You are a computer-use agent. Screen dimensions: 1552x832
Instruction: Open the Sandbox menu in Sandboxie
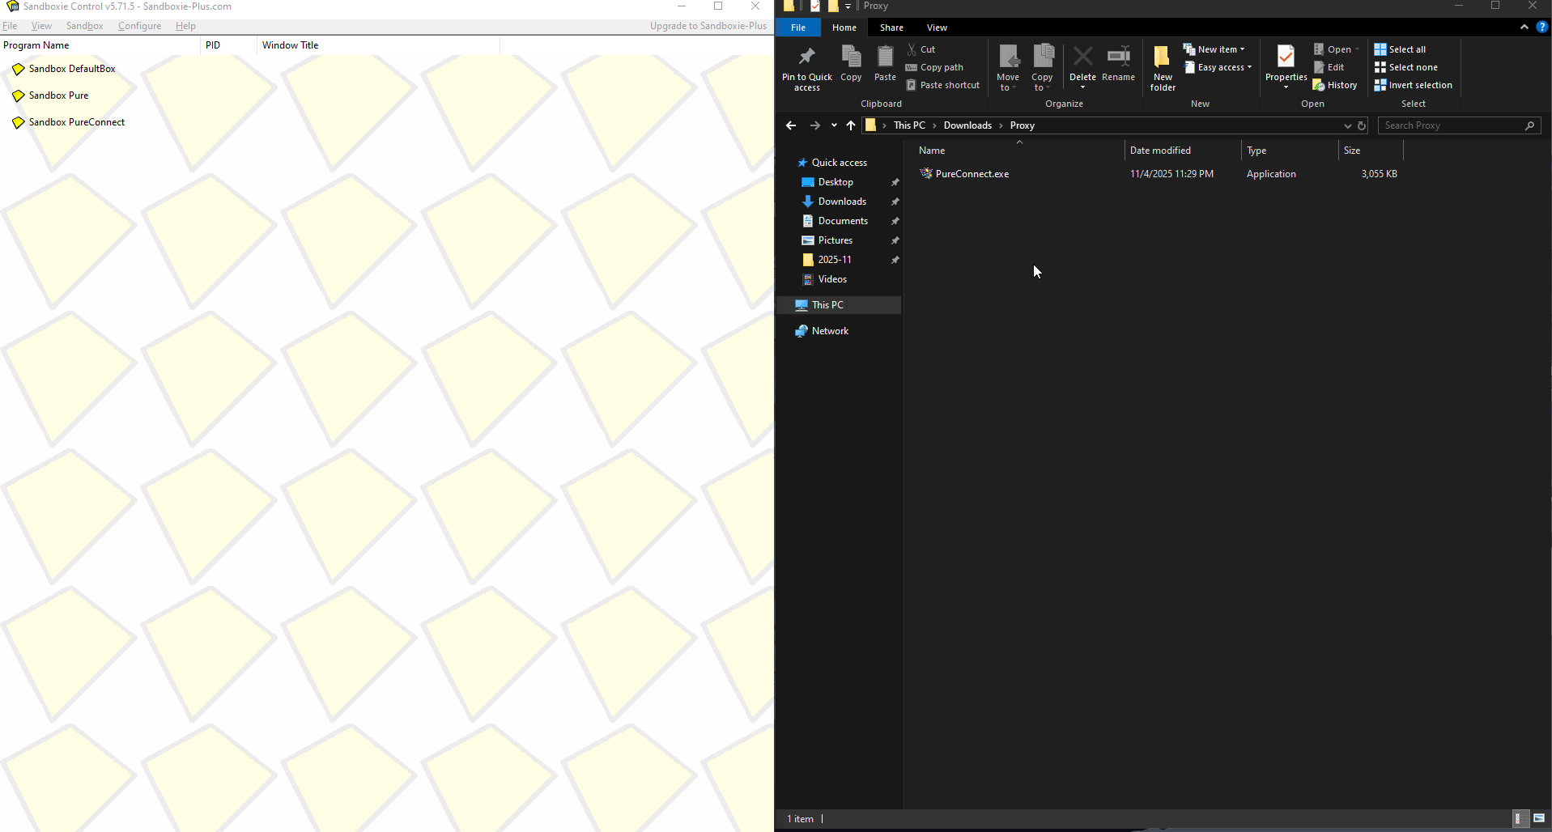tap(84, 26)
